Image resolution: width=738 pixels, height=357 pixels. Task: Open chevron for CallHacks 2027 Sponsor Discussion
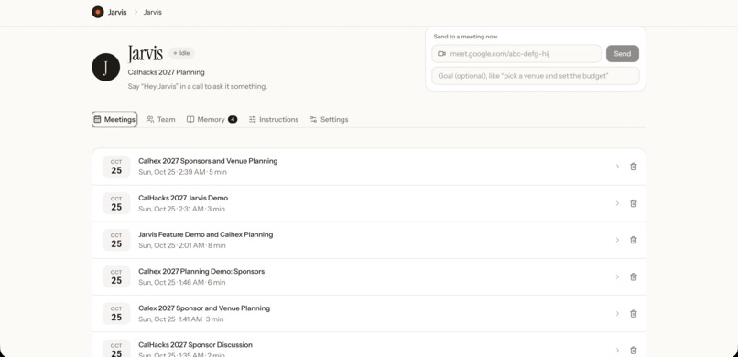point(617,350)
